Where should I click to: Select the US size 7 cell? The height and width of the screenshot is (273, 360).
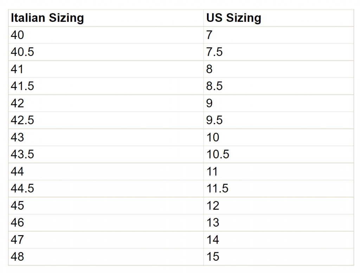[278, 35]
